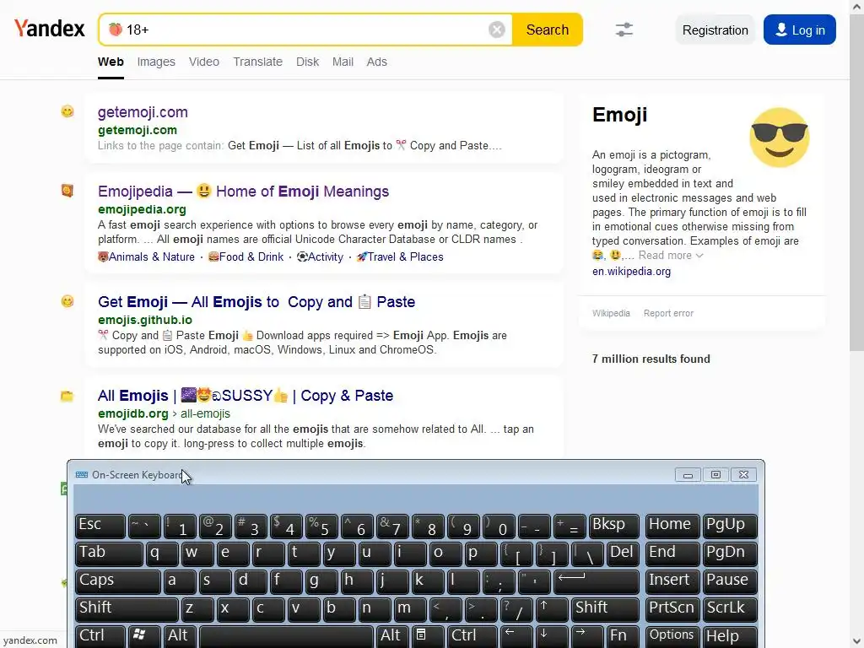864x648 pixels.
Task: Switch to the Video tab
Action: (204, 62)
